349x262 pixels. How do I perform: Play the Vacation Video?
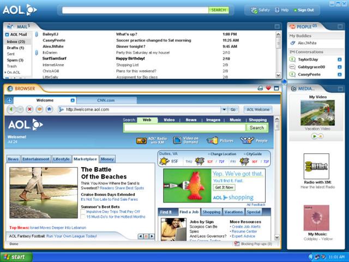point(314,136)
